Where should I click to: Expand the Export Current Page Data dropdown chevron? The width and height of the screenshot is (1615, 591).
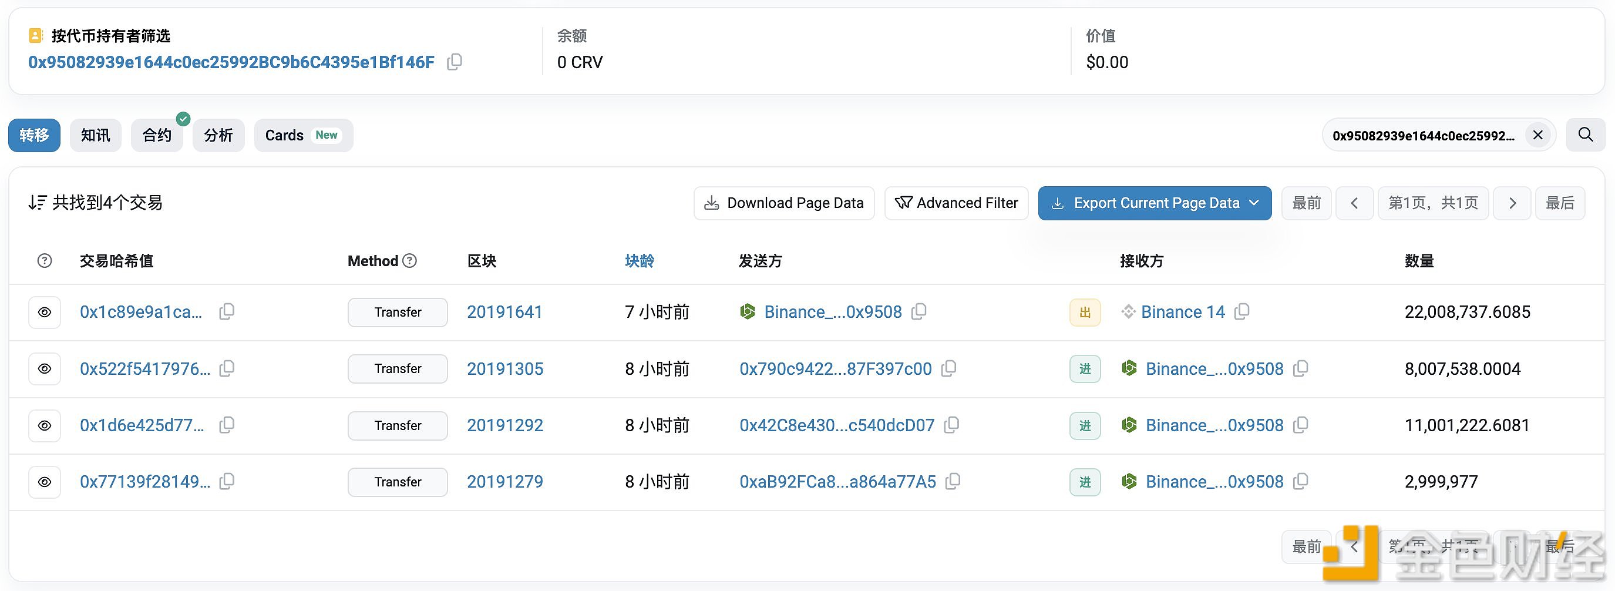click(1254, 203)
